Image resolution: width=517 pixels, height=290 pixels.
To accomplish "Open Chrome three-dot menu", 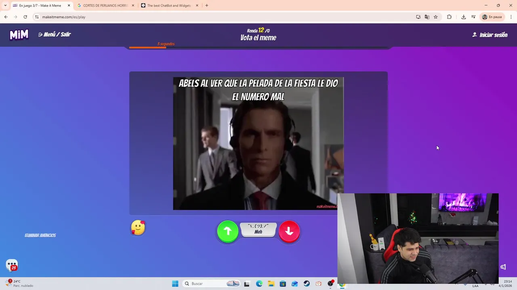I will coord(511,17).
